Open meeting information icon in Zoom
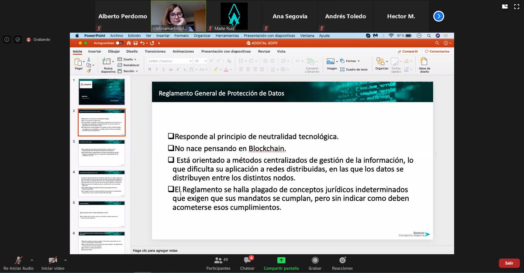Screen dimensions: 524x273 coord(7,39)
